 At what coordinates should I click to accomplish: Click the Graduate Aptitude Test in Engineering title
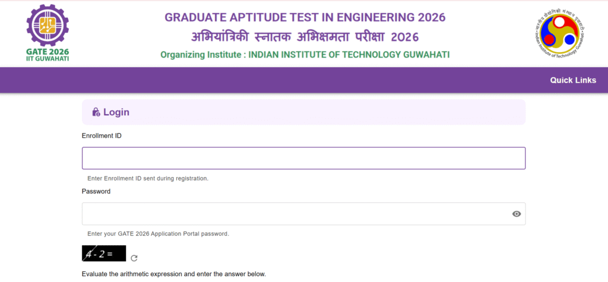tap(305, 17)
